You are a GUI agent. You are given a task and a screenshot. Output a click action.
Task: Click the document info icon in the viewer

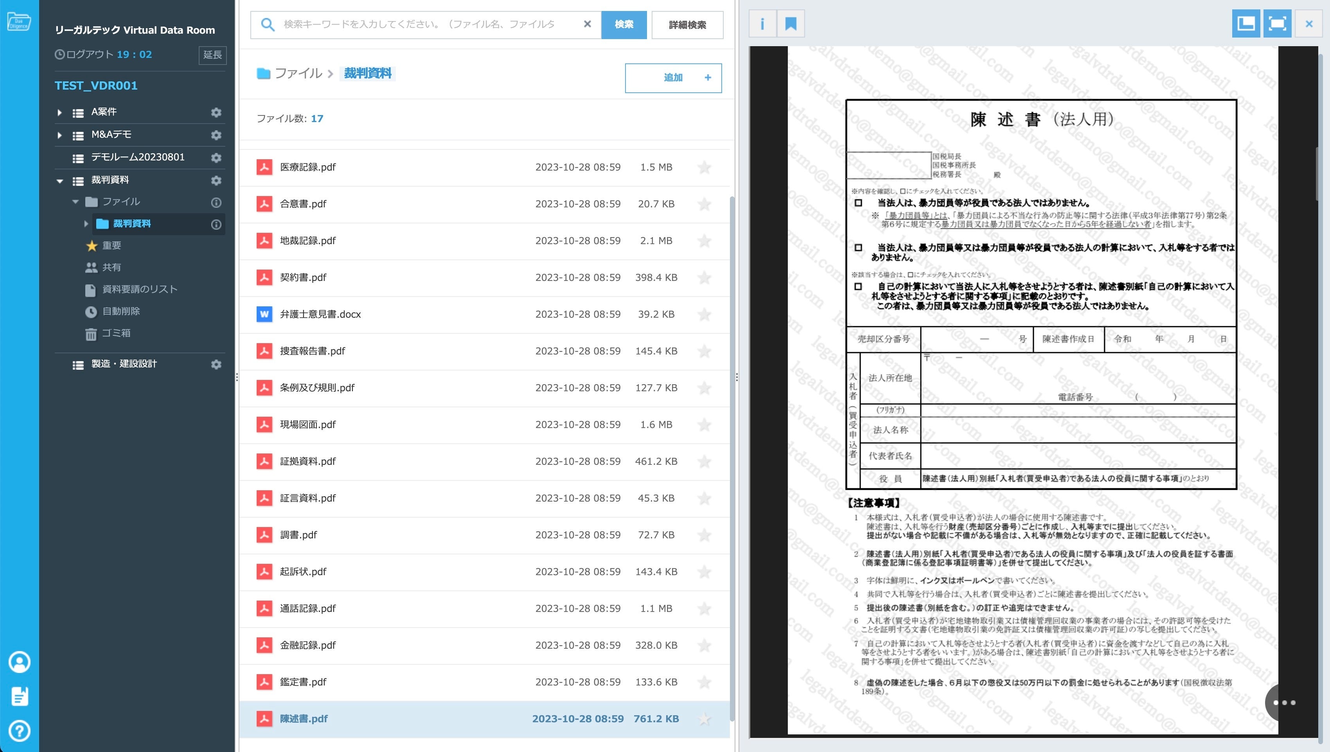pyautogui.click(x=762, y=24)
